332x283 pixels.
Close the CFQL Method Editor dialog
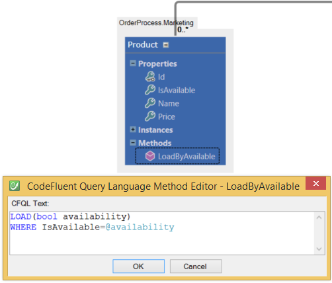coord(315,183)
